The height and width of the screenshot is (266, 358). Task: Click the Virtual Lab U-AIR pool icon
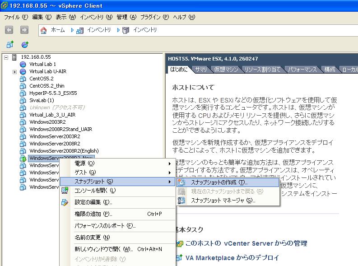[x=23, y=72]
